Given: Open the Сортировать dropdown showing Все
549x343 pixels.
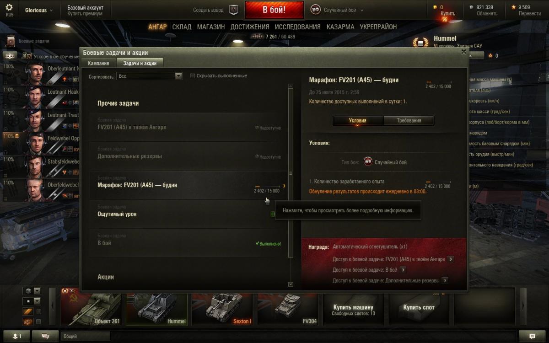Looking at the screenshot, I should click(x=149, y=76).
